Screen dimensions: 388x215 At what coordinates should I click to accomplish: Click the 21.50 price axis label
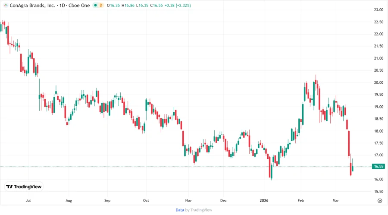[379, 46]
